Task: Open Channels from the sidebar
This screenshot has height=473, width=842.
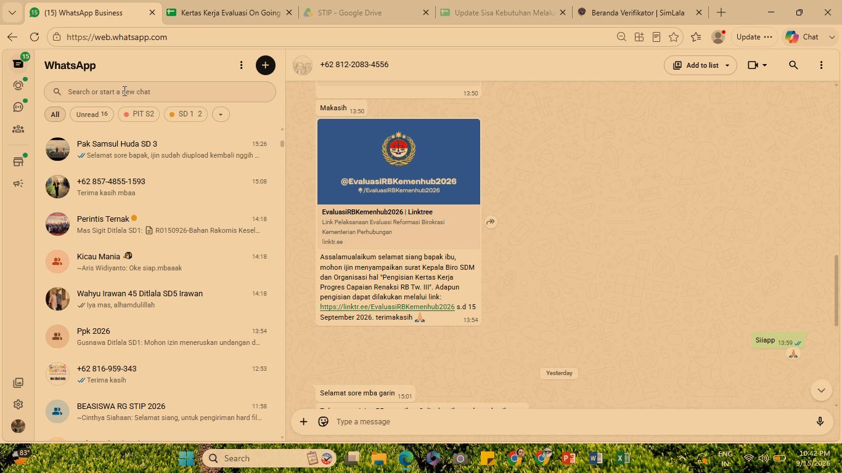Action: [x=18, y=107]
